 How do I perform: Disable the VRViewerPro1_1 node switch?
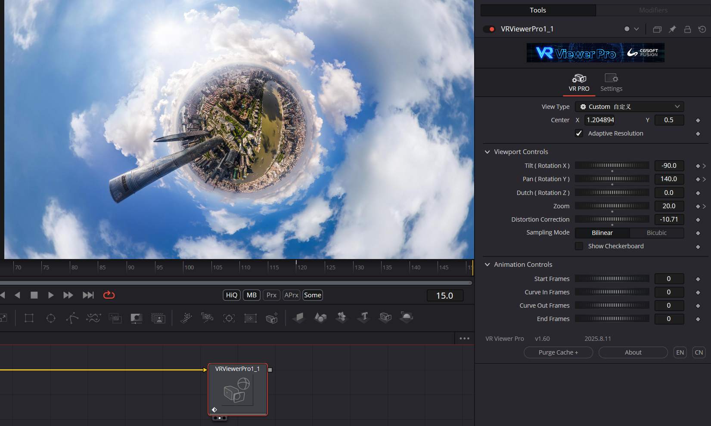(x=489, y=29)
